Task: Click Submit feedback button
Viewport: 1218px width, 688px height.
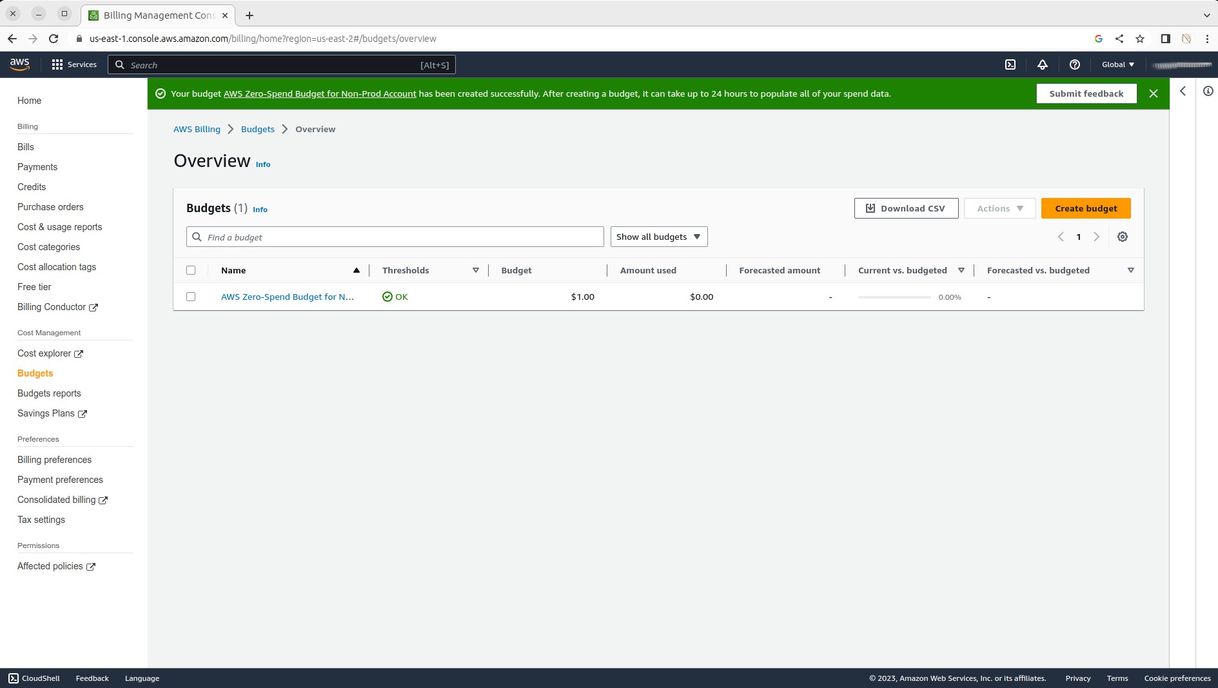Action: (x=1086, y=93)
